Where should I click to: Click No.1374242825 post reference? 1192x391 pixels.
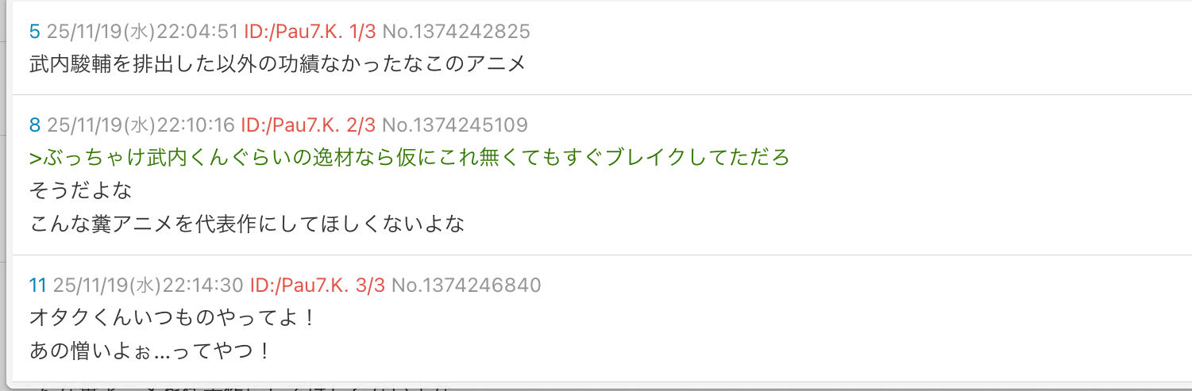click(x=456, y=32)
